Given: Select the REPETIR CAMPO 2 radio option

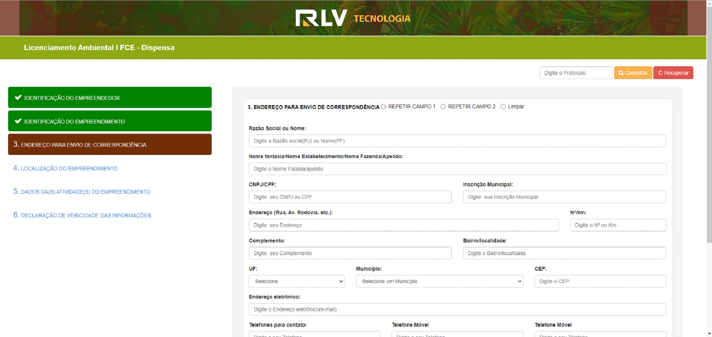Looking at the screenshot, I should (x=443, y=107).
